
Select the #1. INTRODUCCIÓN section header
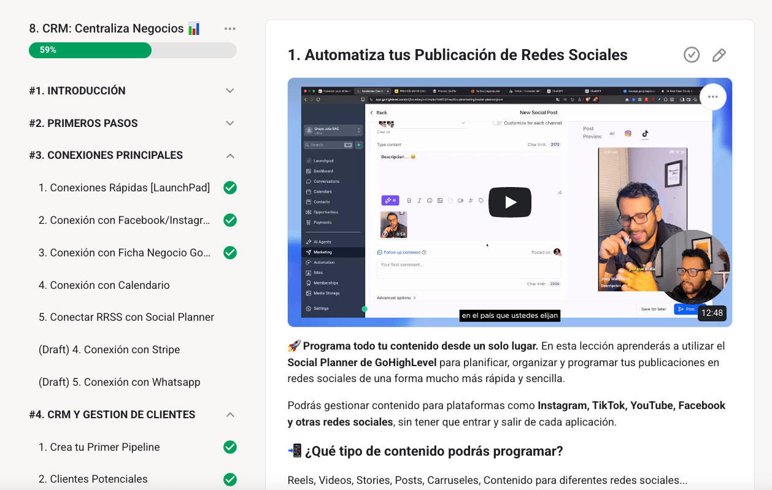[77, 91]
